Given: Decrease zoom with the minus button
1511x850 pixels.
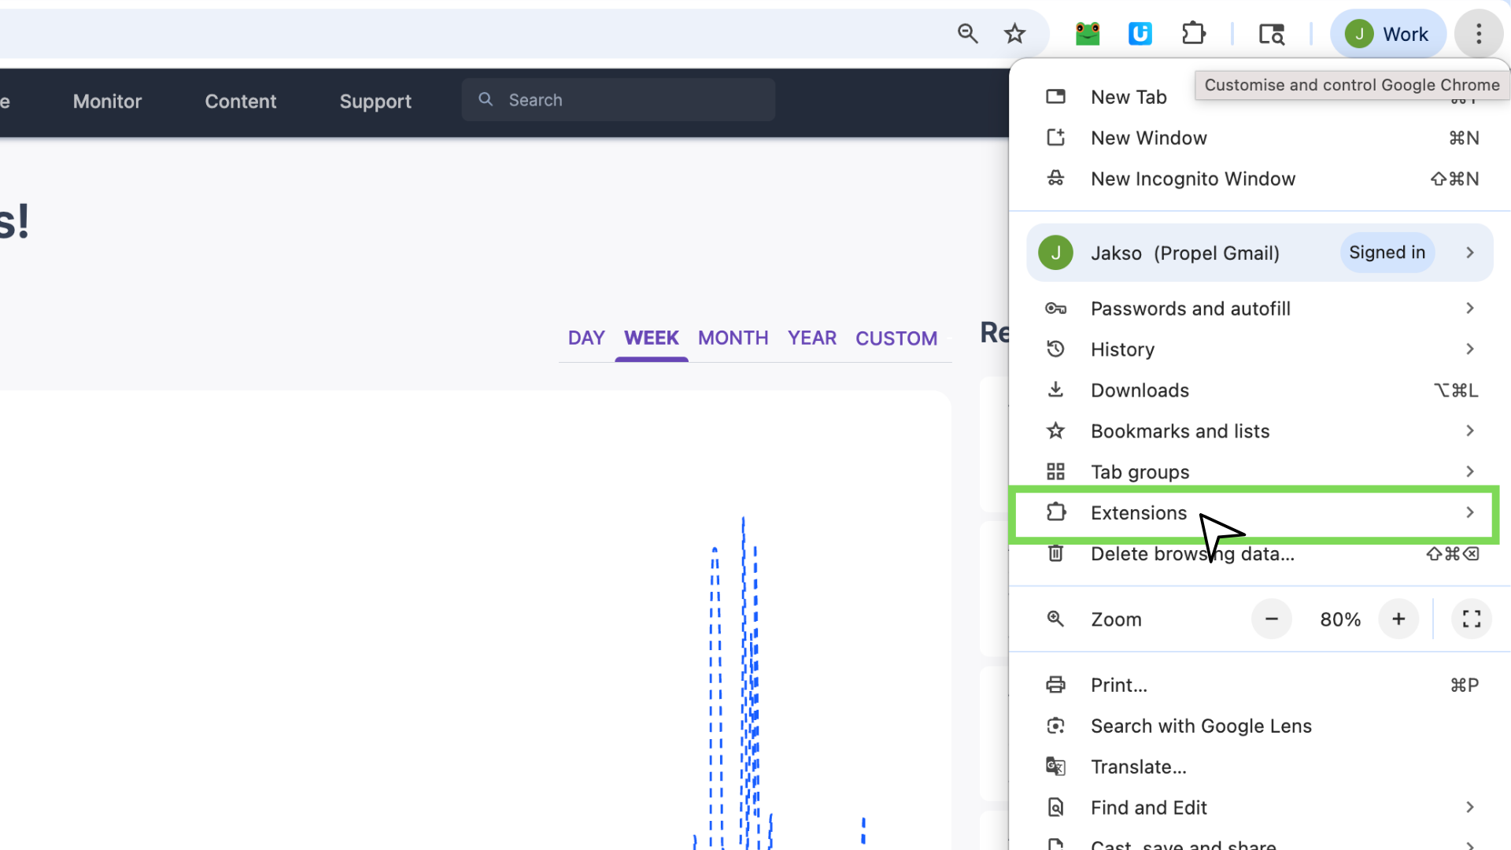Looking at the screenshot, I should coord(1271,619).
